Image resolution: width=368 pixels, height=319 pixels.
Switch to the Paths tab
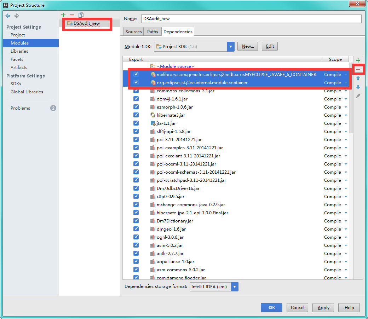[153, 32]
